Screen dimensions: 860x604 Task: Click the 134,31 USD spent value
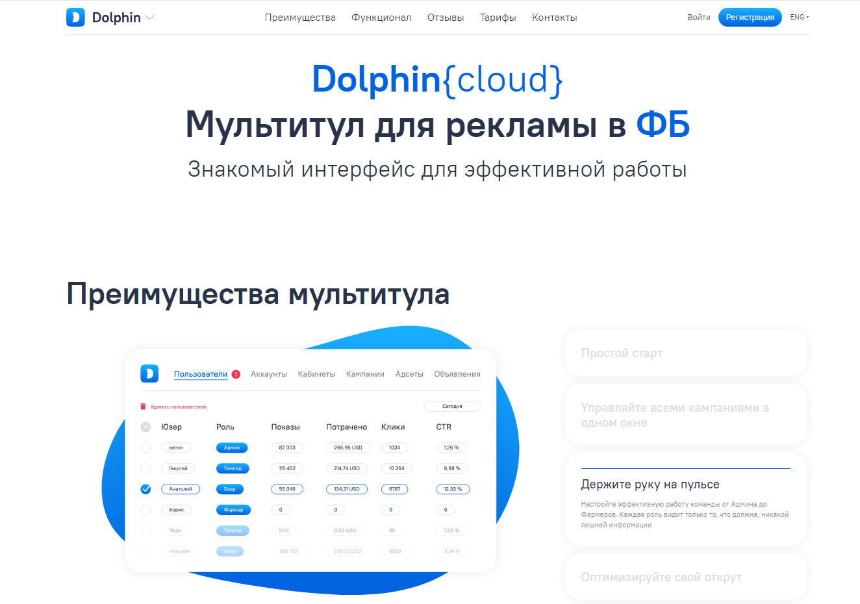(x=347, y=489)
